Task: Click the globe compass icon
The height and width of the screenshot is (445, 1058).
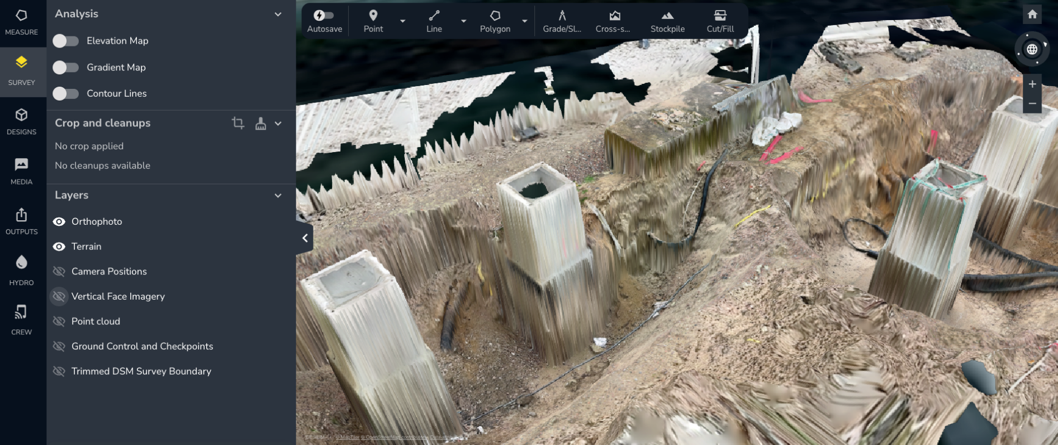Action: (x=1032, y=49)
